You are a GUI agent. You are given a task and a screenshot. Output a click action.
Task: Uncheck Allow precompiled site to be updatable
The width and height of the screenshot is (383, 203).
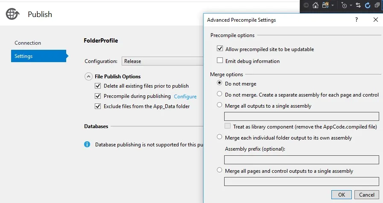click(x=220, y=49)
